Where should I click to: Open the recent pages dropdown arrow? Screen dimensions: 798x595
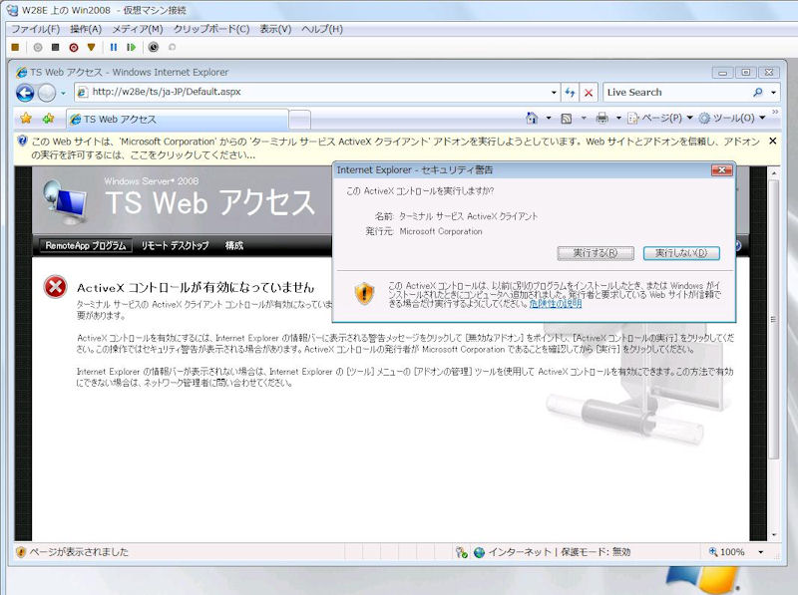pos(63,93)
